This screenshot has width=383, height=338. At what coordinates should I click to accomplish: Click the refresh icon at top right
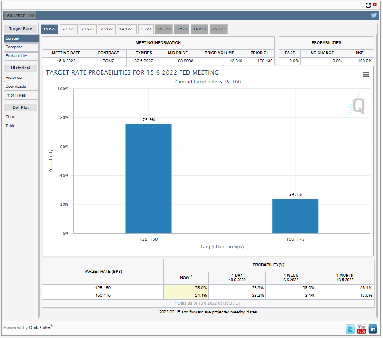point(369,5)
